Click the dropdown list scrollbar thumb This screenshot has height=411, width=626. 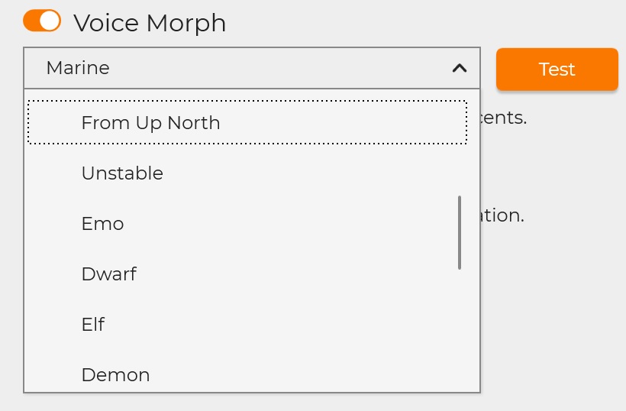(460, 232)
